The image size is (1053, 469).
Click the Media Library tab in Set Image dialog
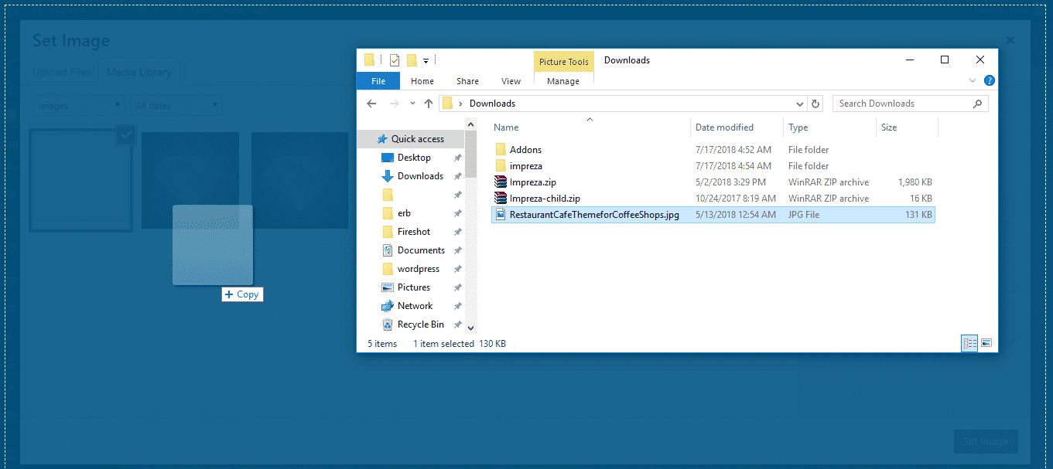coord(138,73)
